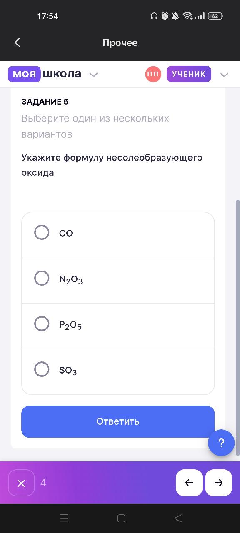
Task: Go to next task with right arrow
Action: pos(219,483)
